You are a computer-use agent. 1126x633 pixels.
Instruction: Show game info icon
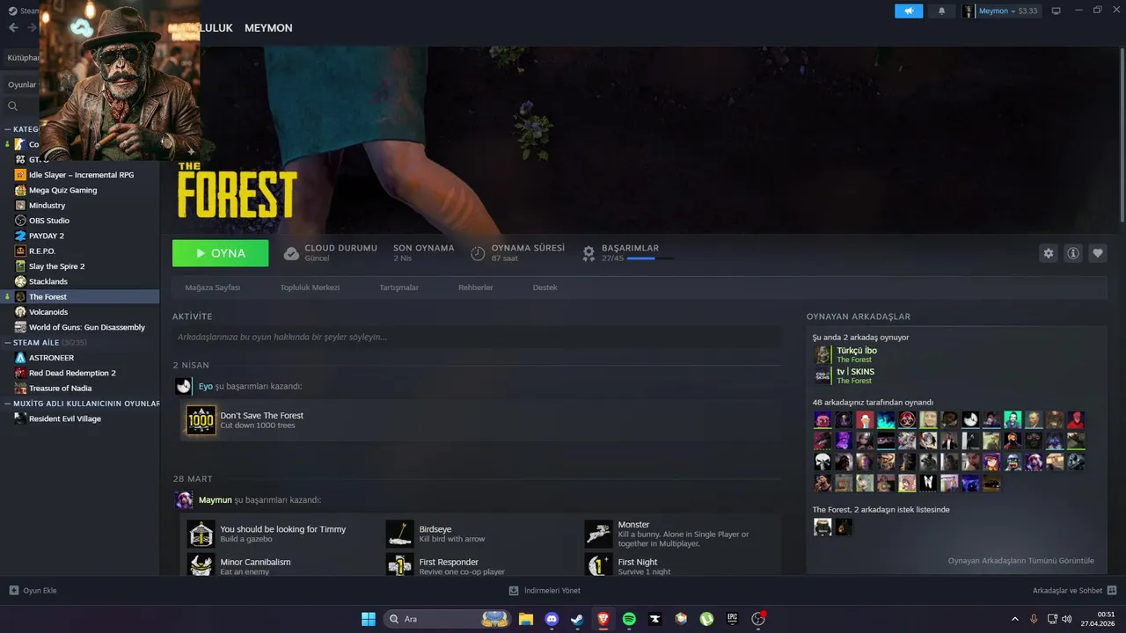coord(1073,253)
